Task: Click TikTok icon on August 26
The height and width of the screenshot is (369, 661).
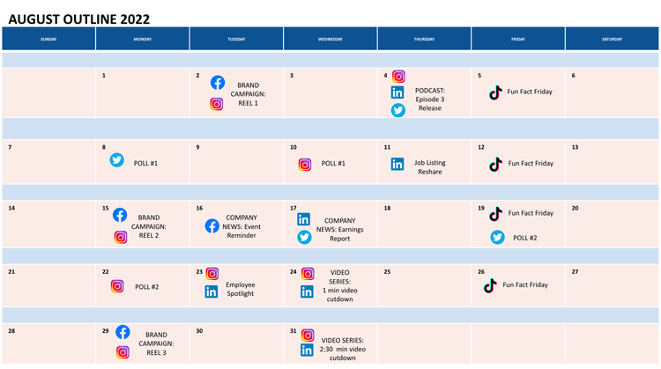Action: (491, 284)
